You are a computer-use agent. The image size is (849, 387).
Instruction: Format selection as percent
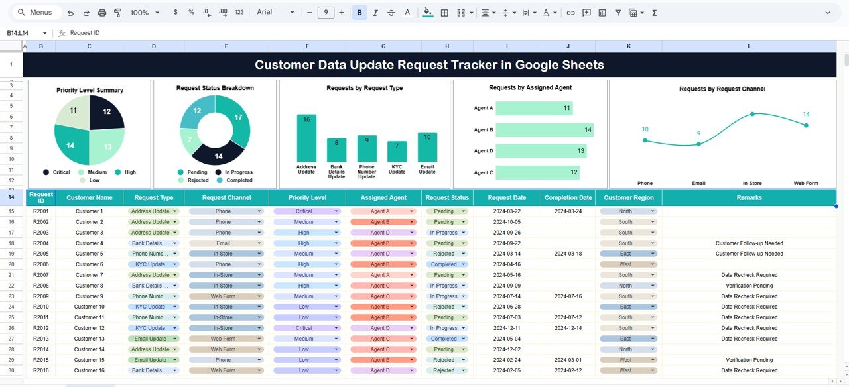tap(190, 12)
